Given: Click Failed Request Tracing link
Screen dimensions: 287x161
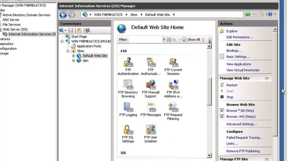Looking at the screenshot, I should (x=244, y=138).
